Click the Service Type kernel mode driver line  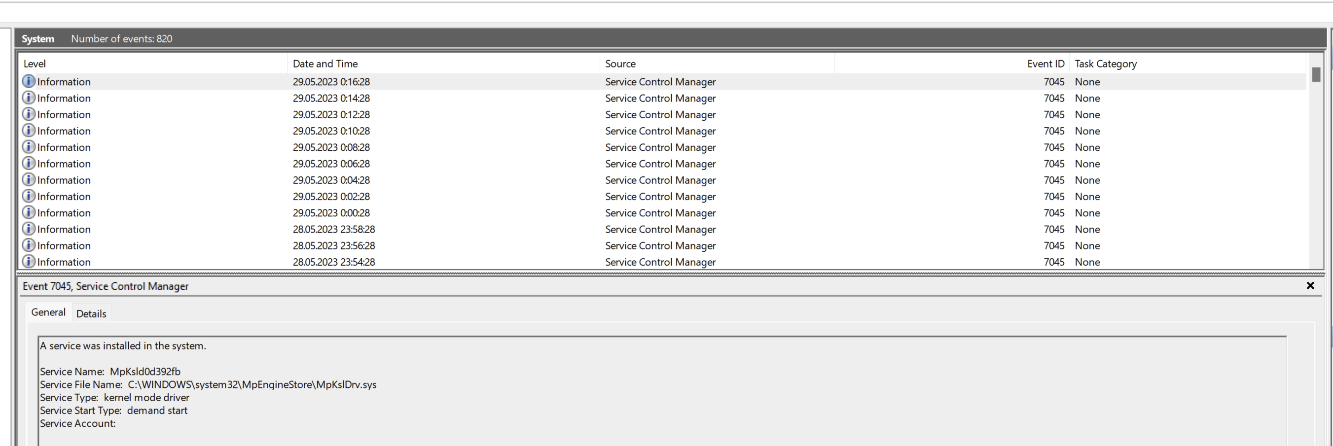coord(114,397)
